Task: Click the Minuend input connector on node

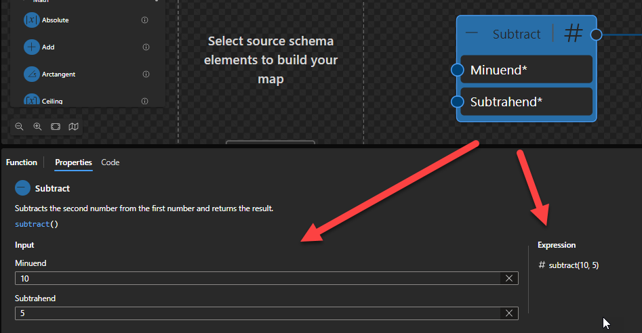Action: pos(457,70)
